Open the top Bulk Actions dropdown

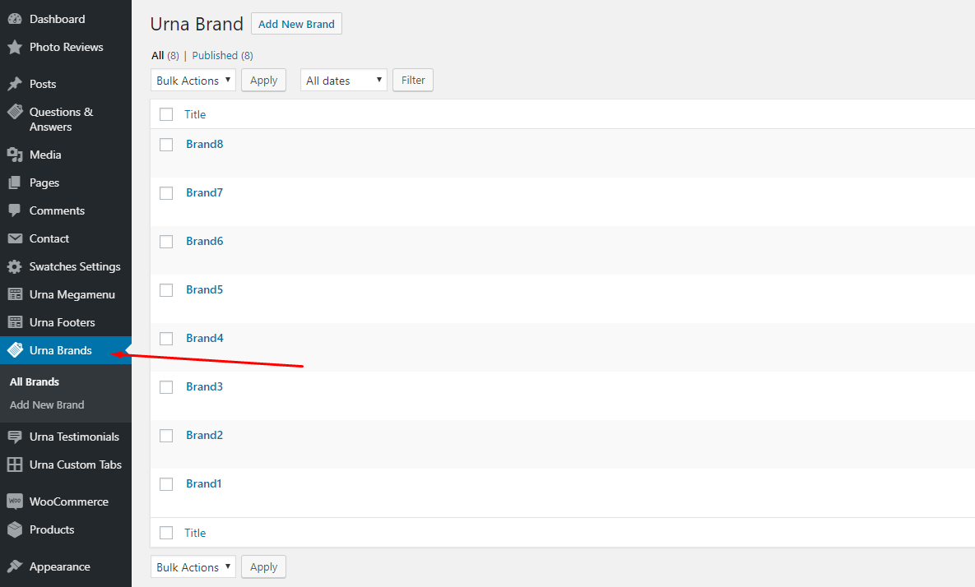point(193,80)
